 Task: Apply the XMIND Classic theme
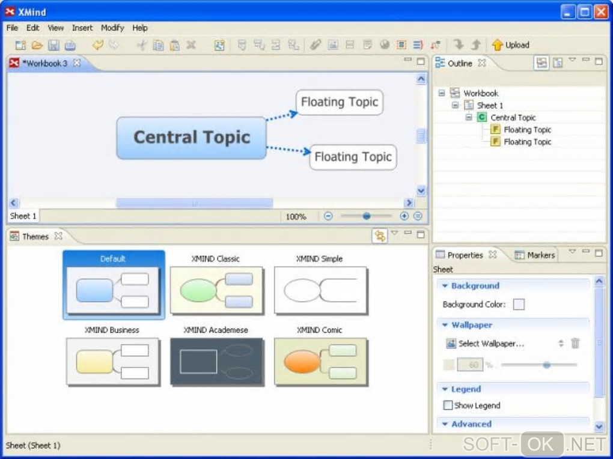pos(216,286)
